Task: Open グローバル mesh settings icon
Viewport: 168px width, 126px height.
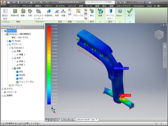Action: (x=78, y=11)
